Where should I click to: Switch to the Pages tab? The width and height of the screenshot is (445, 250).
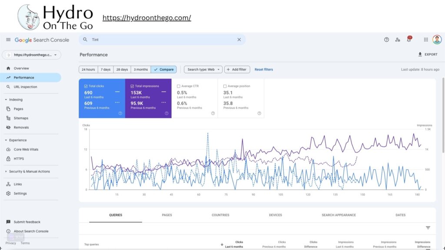[167, 215]
